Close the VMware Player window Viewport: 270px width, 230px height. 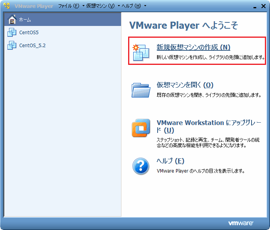pyautogui.click(x=263, y=6)
